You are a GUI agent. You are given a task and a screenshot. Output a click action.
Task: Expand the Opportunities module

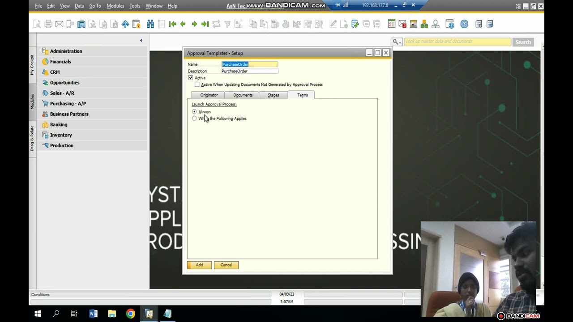(x=64, y=83)
